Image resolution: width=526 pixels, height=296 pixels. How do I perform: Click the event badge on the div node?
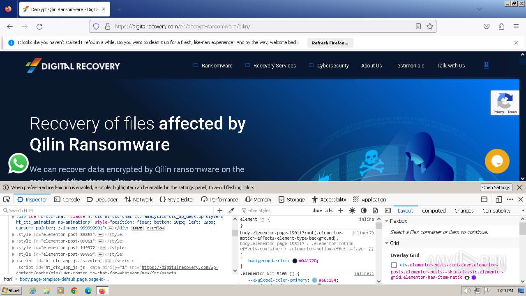(137, 228)
